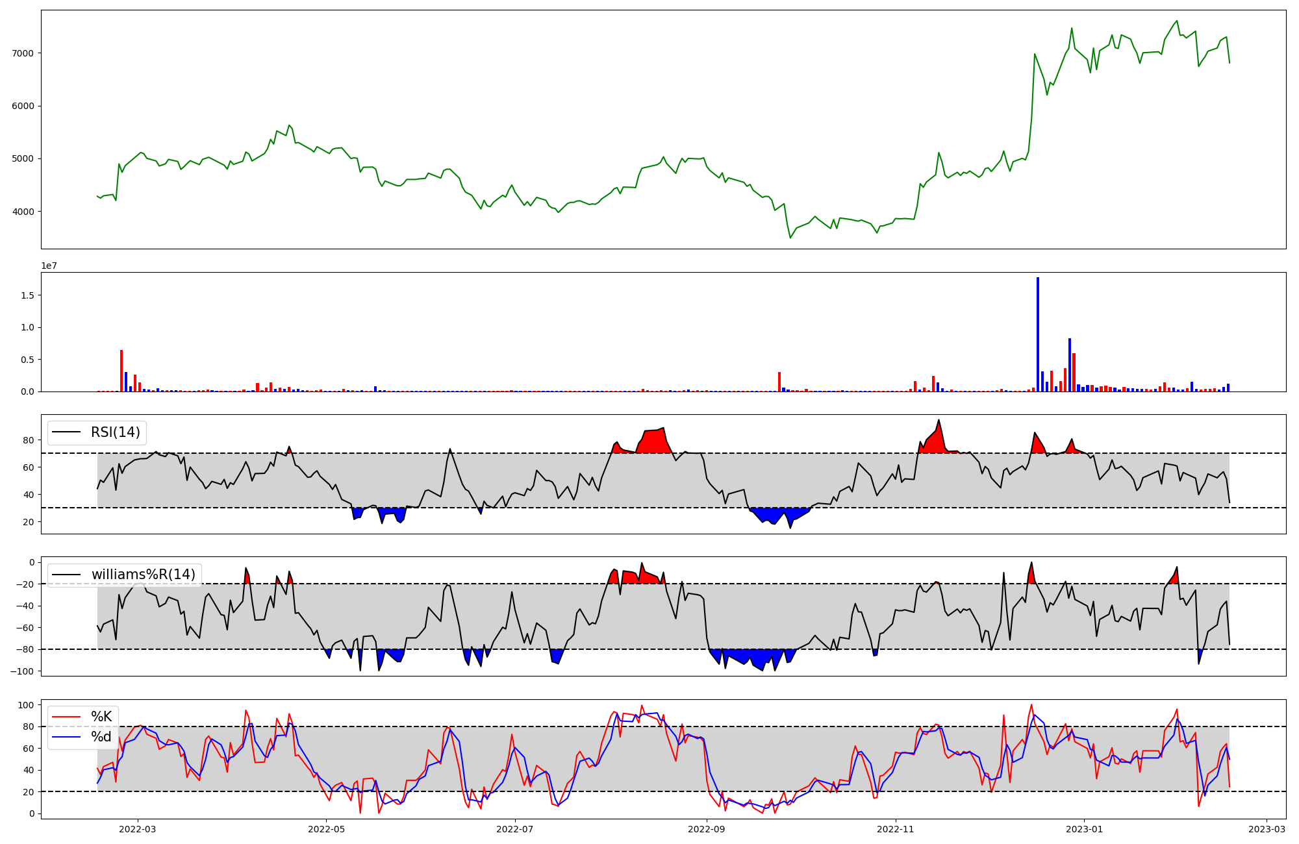
Task: Click the tallest blue volume bar
Action: coord(1038,334)
